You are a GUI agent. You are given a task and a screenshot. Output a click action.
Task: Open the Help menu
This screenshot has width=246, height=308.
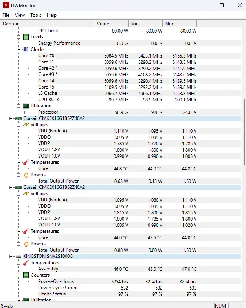51,15
